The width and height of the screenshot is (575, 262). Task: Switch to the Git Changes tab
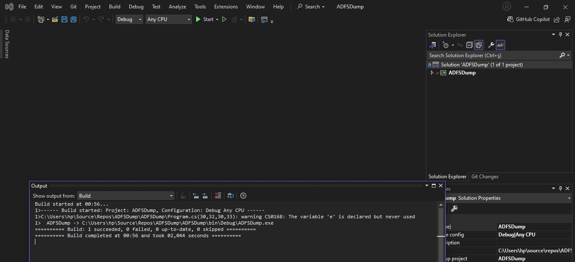(x=485, y=177)
